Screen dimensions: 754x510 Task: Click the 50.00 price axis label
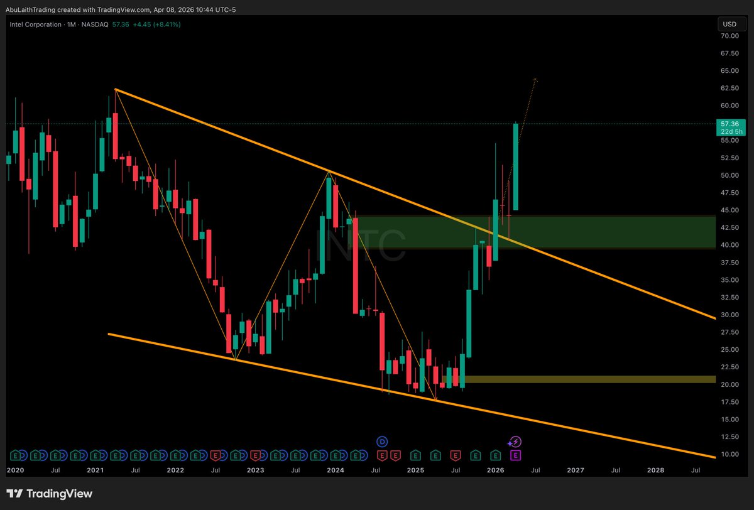tap(729, 175)
